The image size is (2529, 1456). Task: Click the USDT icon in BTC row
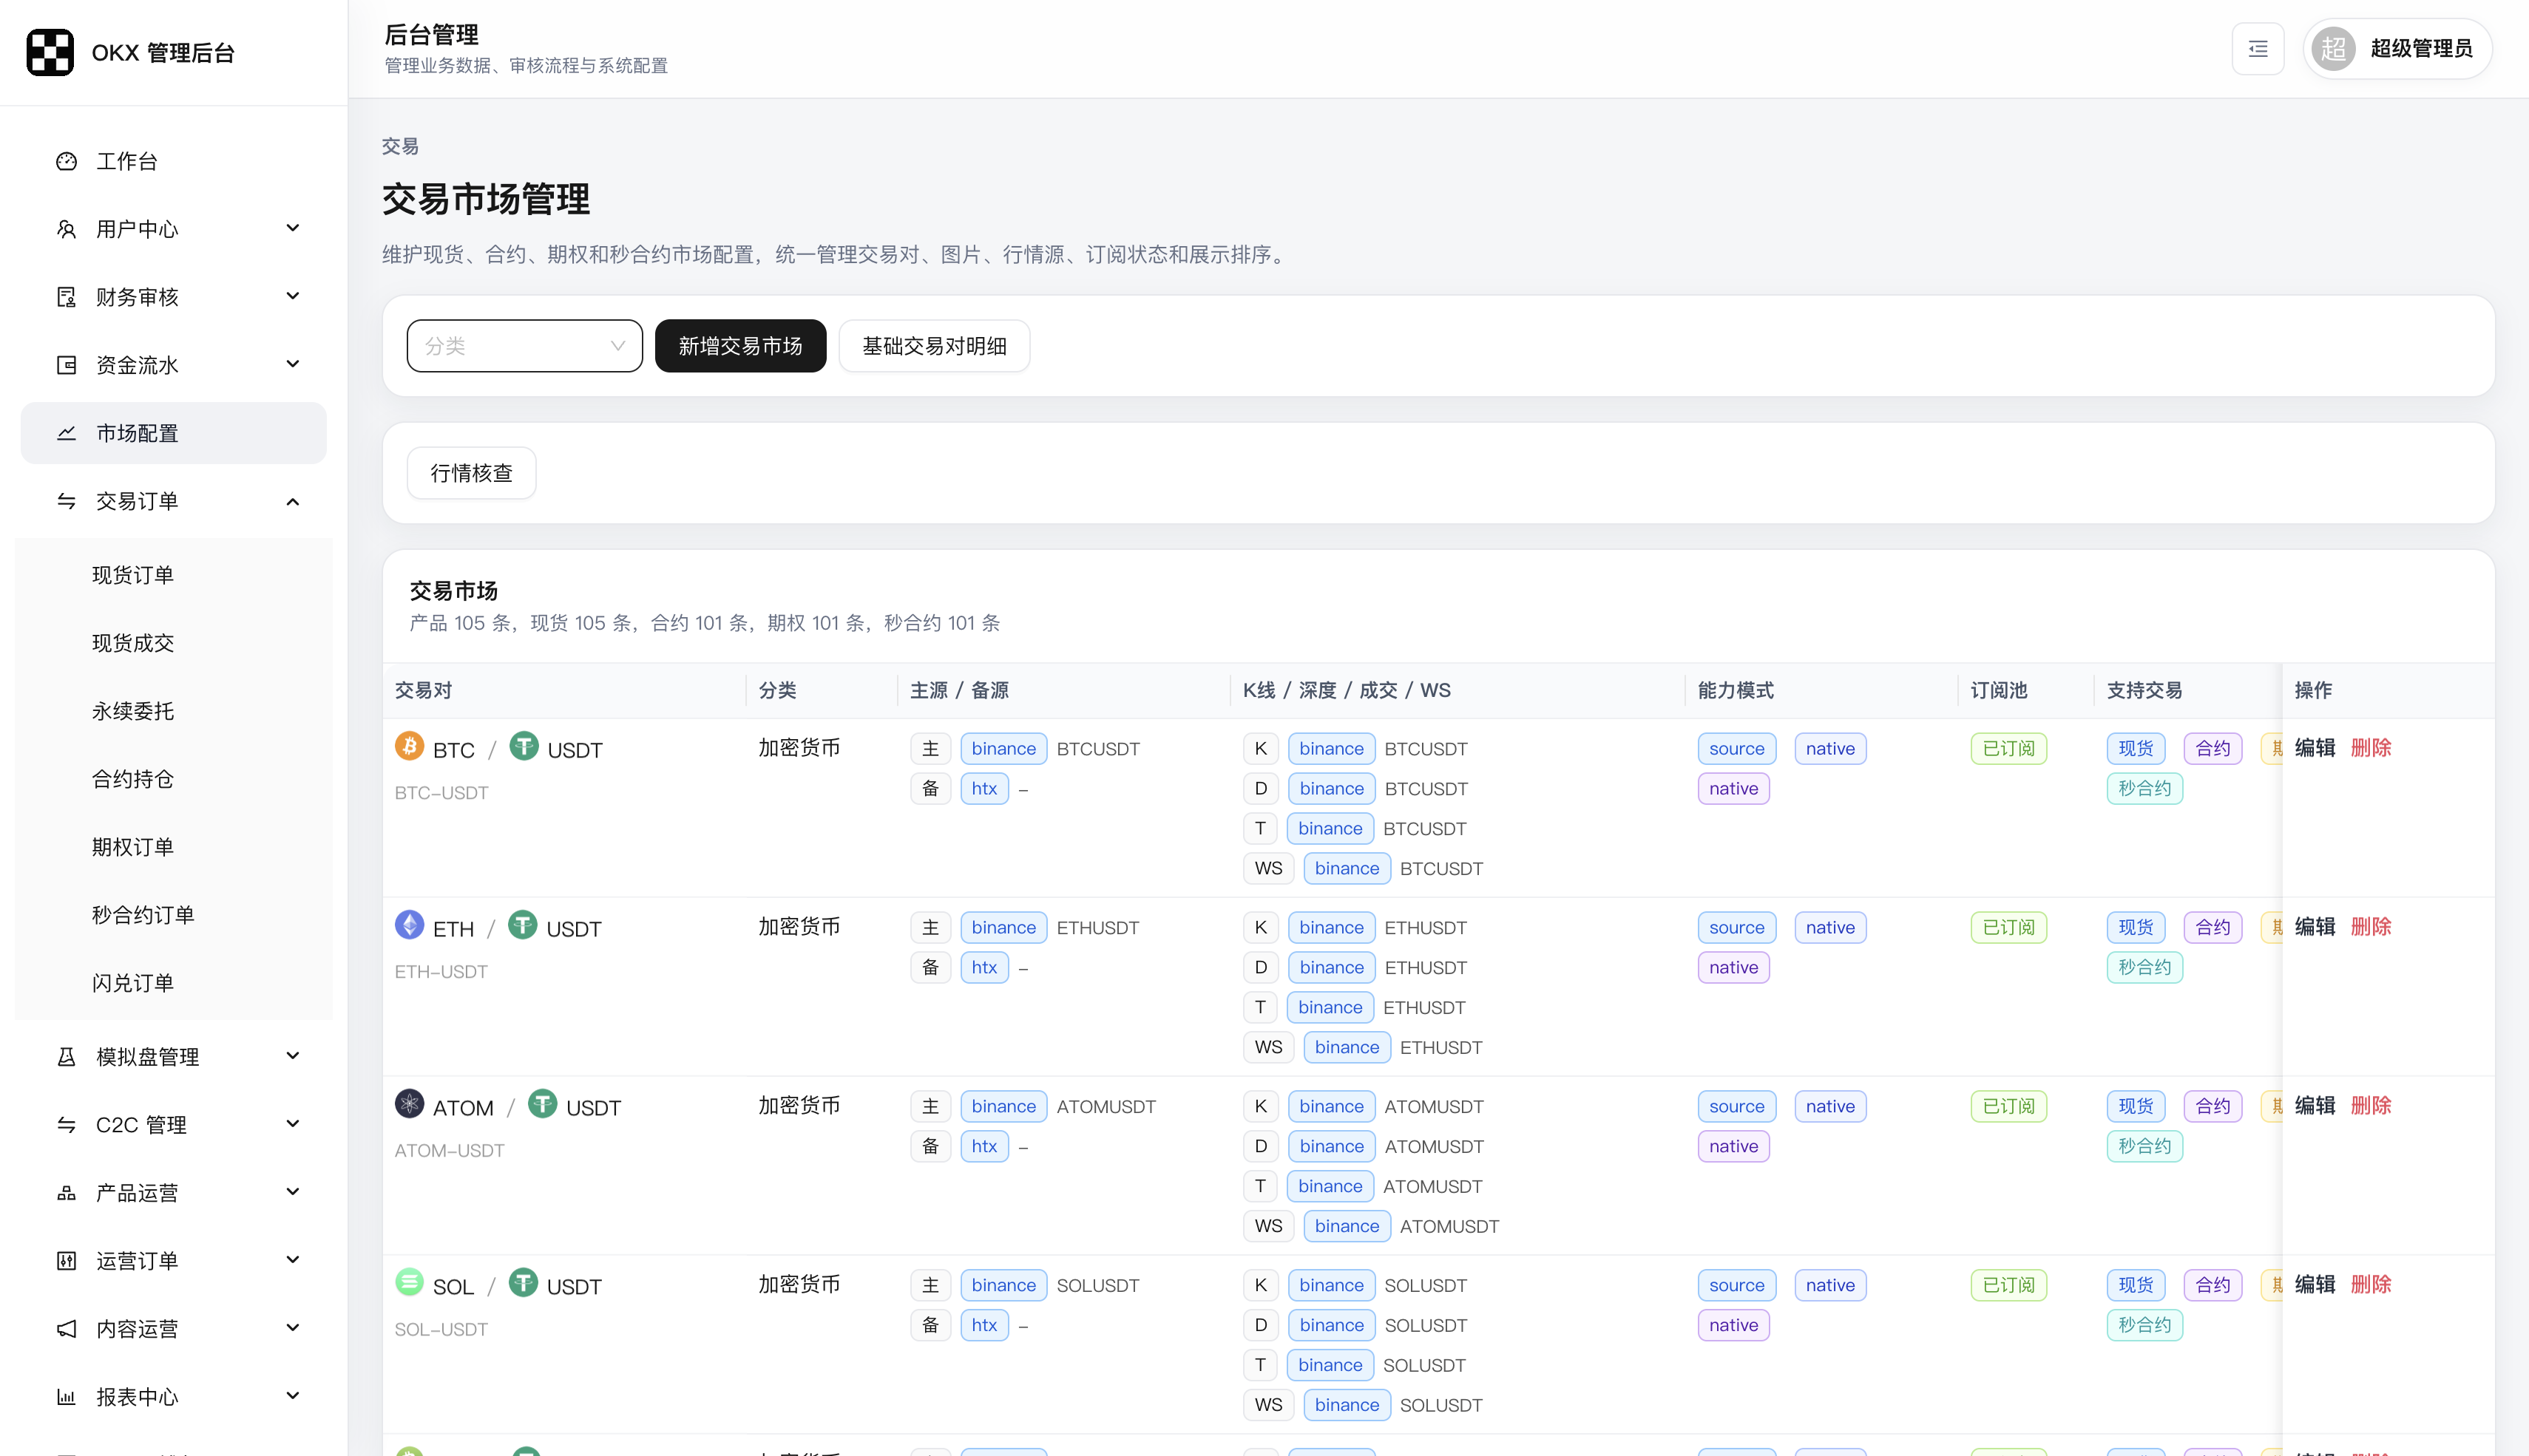[x=524, y=746]
